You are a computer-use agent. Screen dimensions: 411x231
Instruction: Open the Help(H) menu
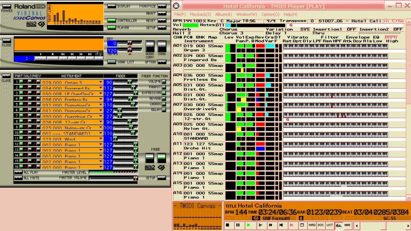pos(290,14)
